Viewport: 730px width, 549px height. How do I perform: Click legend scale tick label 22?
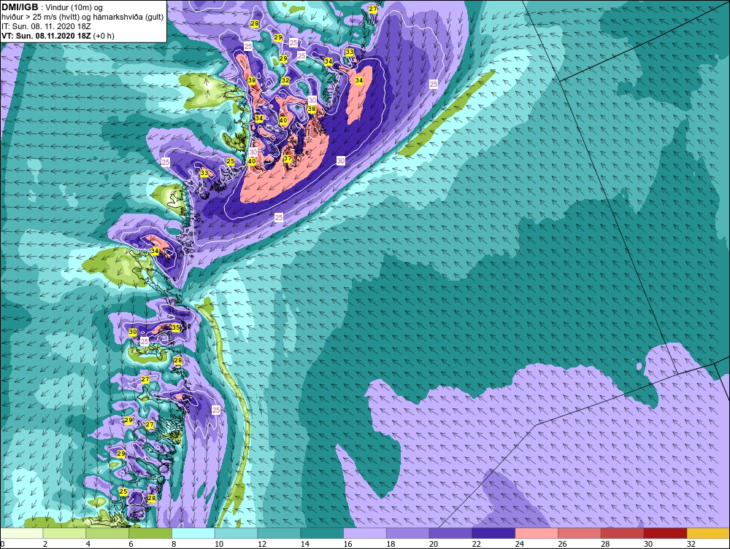coord(476,544)
